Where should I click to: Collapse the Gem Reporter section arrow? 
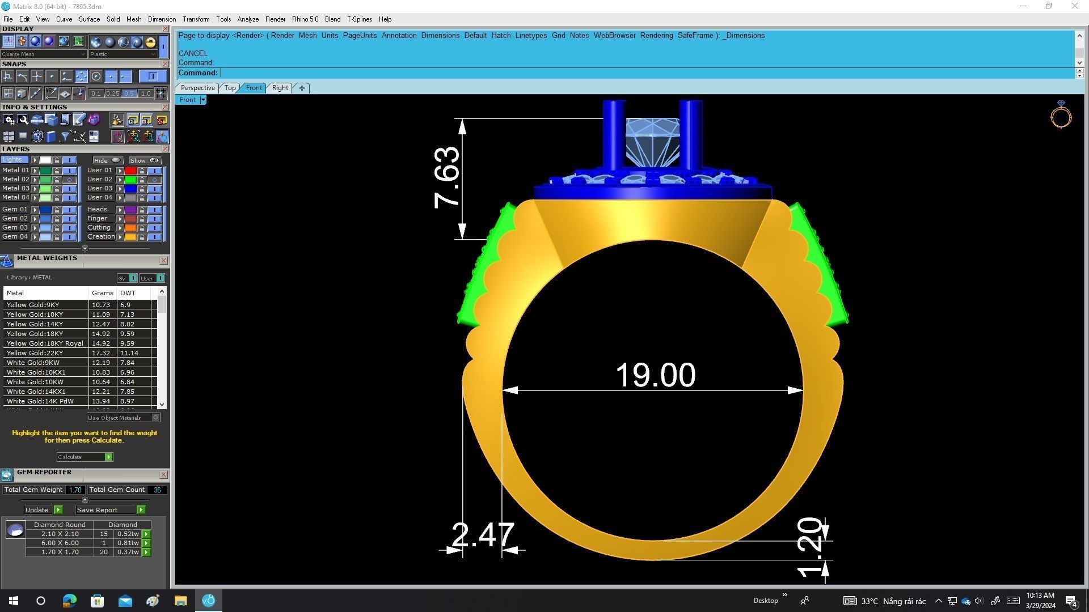click(85, 500)
